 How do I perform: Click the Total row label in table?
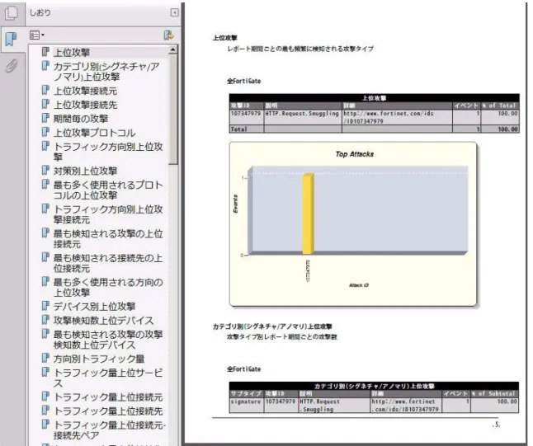click(x=238, y=129)
